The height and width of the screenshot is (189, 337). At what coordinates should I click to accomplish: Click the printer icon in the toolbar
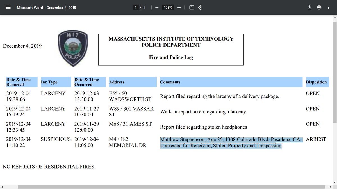click(x=319, y=7)
